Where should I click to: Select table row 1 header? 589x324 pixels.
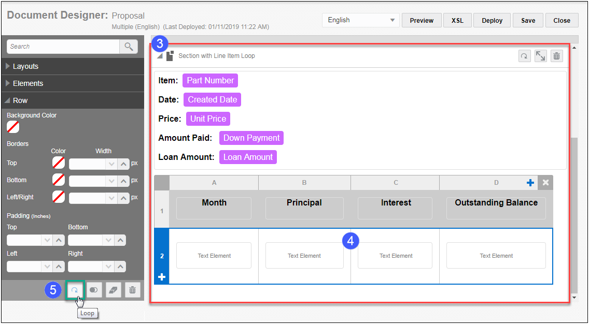pos(162,211)
